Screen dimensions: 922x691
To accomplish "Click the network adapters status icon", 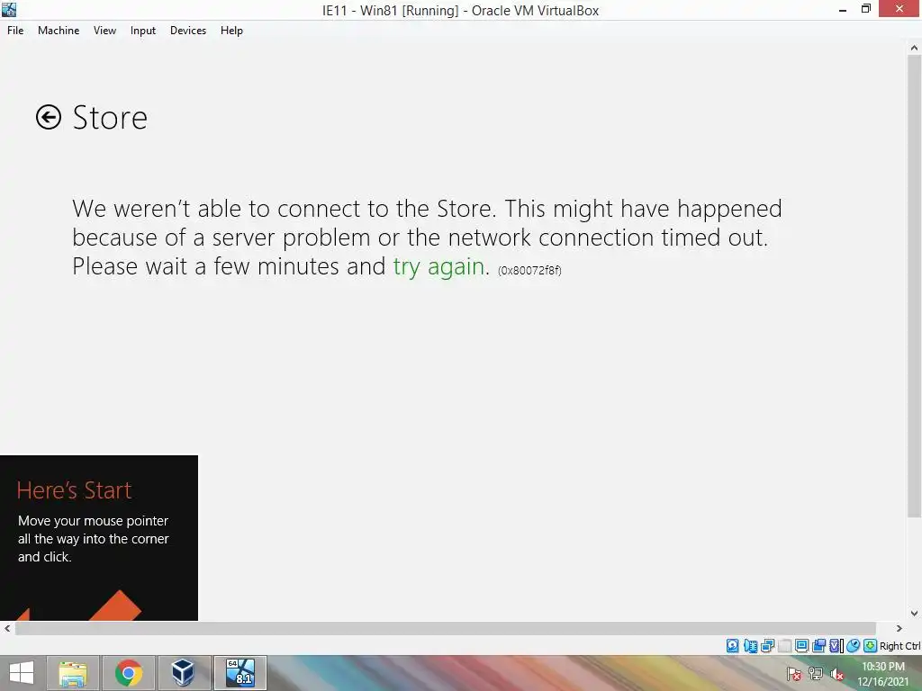I will point(767,646).
